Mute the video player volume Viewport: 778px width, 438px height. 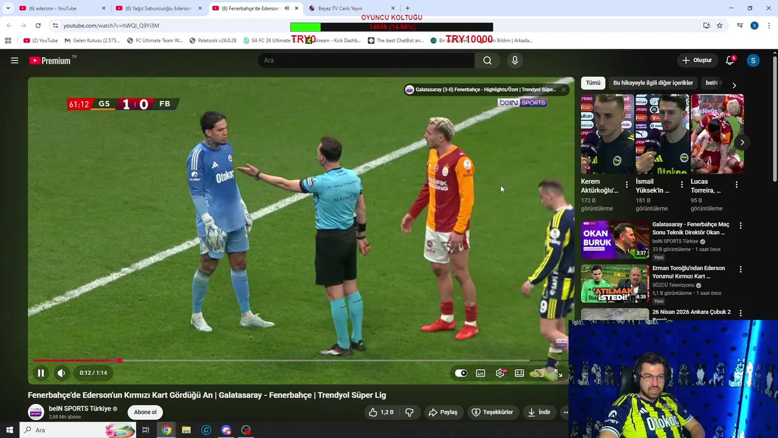[61, 373]
